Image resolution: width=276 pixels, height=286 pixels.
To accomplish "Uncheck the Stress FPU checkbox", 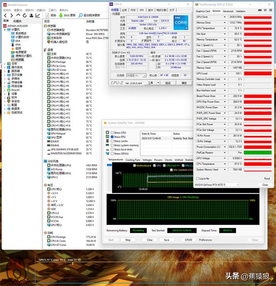I will 112,137.
